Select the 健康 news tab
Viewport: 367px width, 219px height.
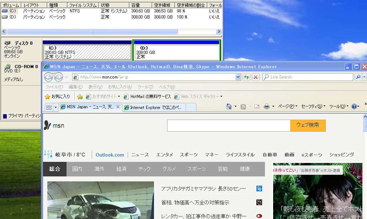pos(245,169)
